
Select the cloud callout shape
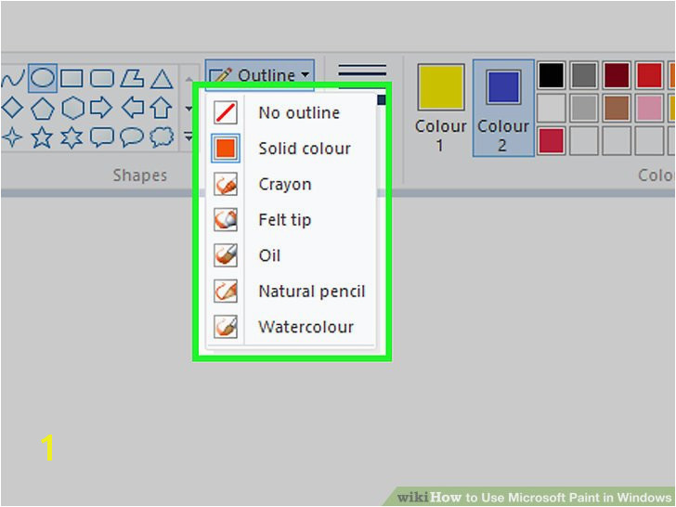[162, 137]
